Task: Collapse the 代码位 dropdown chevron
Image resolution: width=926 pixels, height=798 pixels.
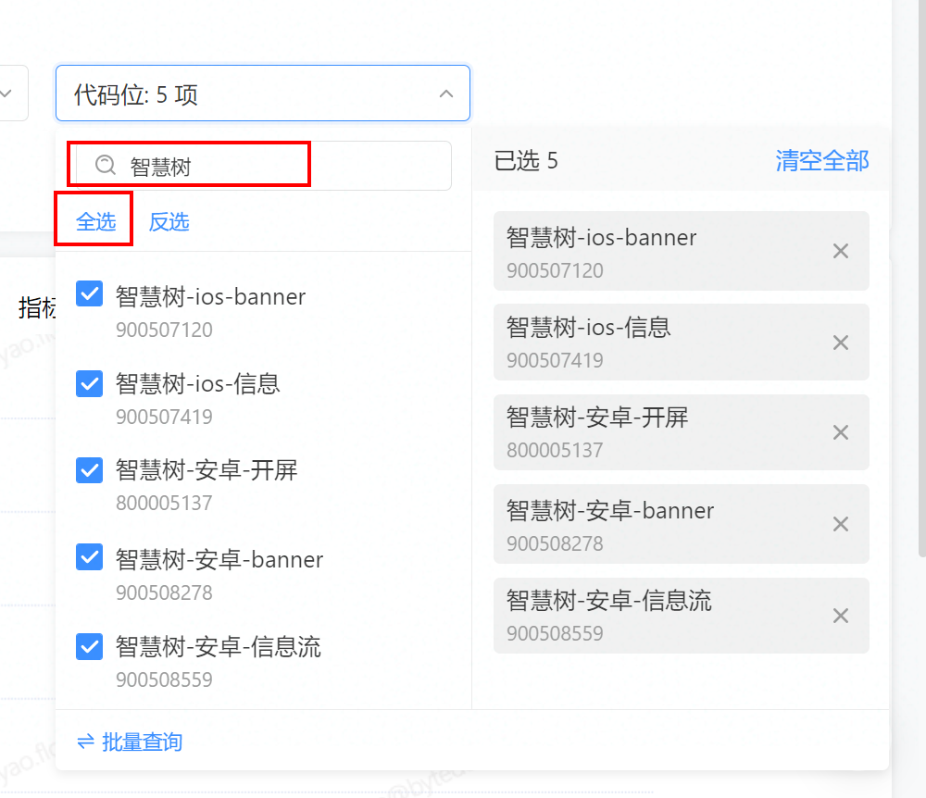Action: pos(446,94)
